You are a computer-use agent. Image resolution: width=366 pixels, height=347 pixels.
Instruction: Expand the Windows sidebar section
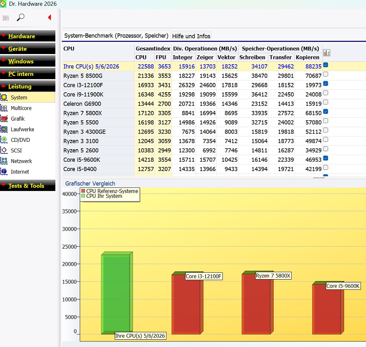pyautogui.click(x=28, y=61)
